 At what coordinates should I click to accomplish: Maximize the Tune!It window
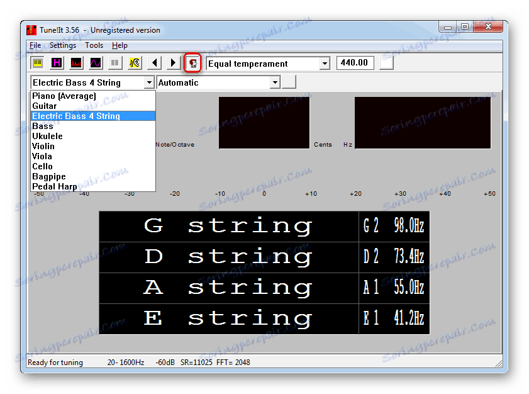tap(465, 26)
